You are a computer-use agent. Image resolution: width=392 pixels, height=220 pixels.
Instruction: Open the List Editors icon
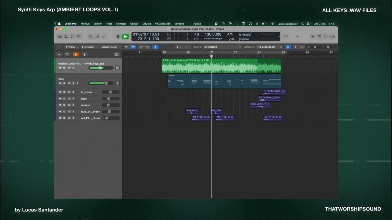pyautogui.click(x=313, y=37)
